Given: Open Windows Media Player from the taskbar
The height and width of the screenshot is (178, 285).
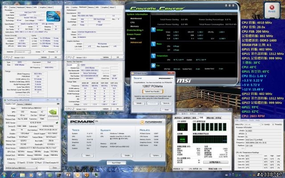Looking at the screenshot, I should [32, 175].
